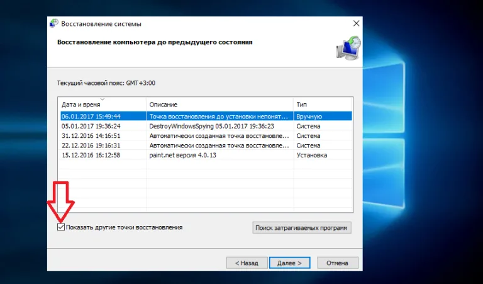Select paint.net версия 4.0.13 restore point
Viewport: 483px width, 284px height.
(x=206, y=155)
